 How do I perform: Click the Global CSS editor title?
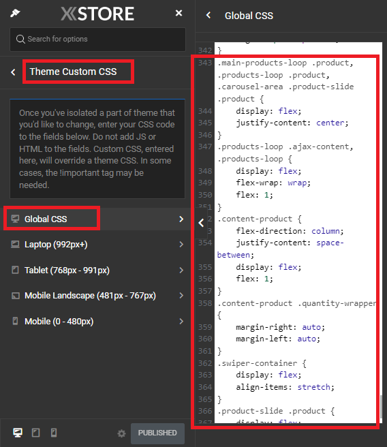click(249, 16)
